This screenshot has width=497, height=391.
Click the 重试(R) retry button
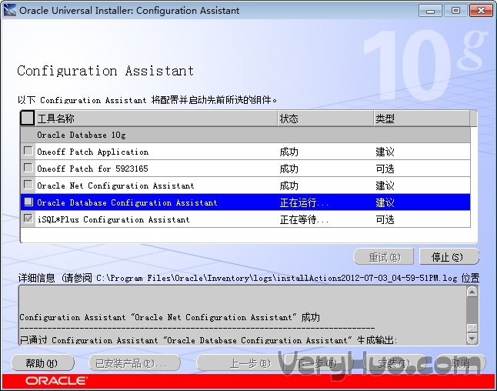pyautogui.click(x=384, y=256)
